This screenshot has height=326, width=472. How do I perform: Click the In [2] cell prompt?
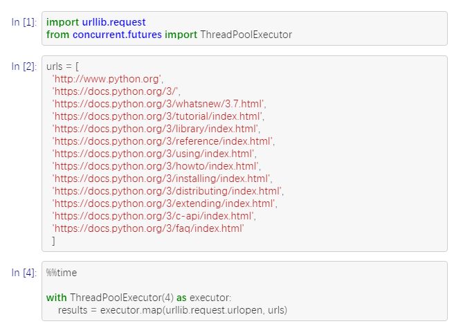[24, 66]
